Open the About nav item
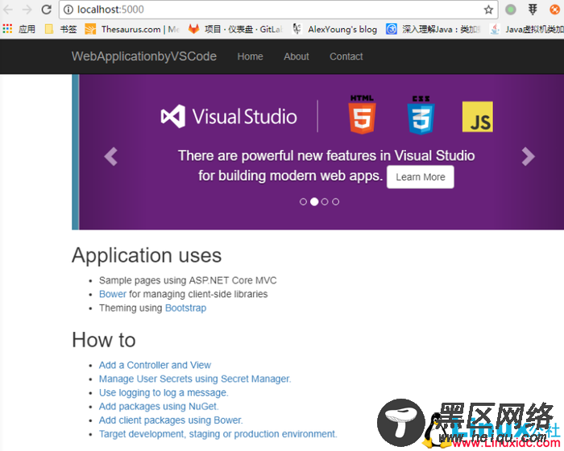The image size is (564, 451). coord(297,56)
